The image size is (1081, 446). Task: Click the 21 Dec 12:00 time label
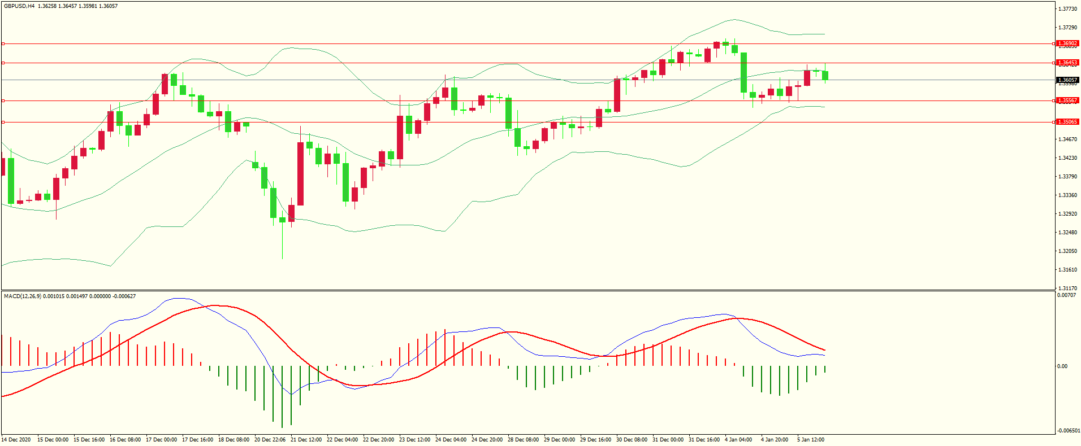[x=306, y=440]
